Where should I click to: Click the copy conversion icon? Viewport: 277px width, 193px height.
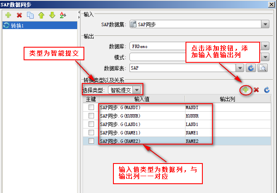[30, 15]
